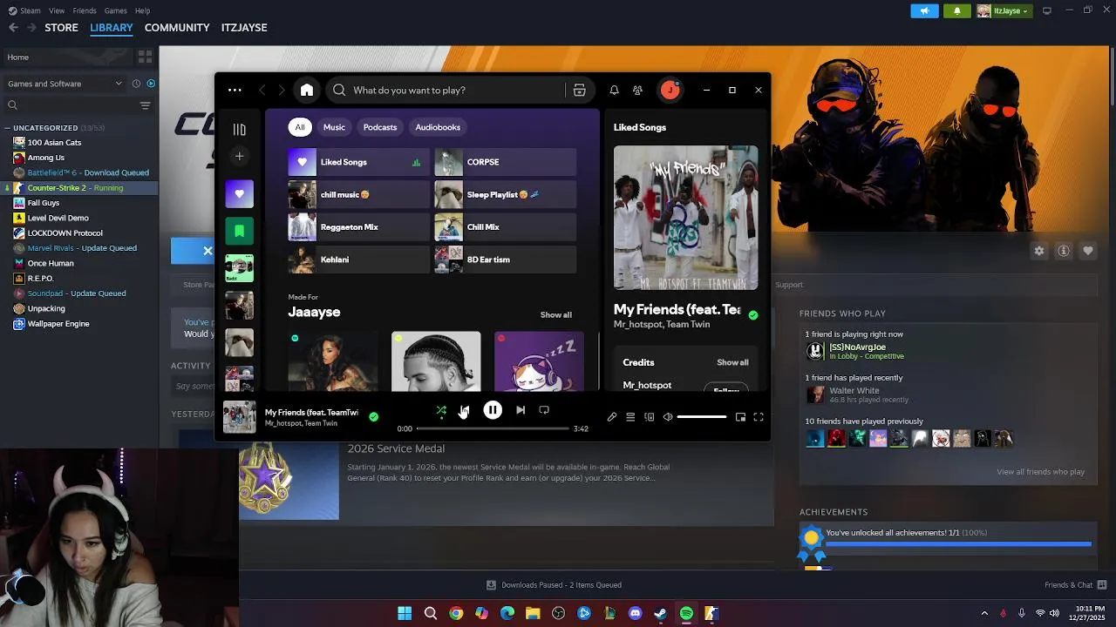Toggle repeat in Spotify player
This screenshot has height=627, width=1116.
(544, 410)
